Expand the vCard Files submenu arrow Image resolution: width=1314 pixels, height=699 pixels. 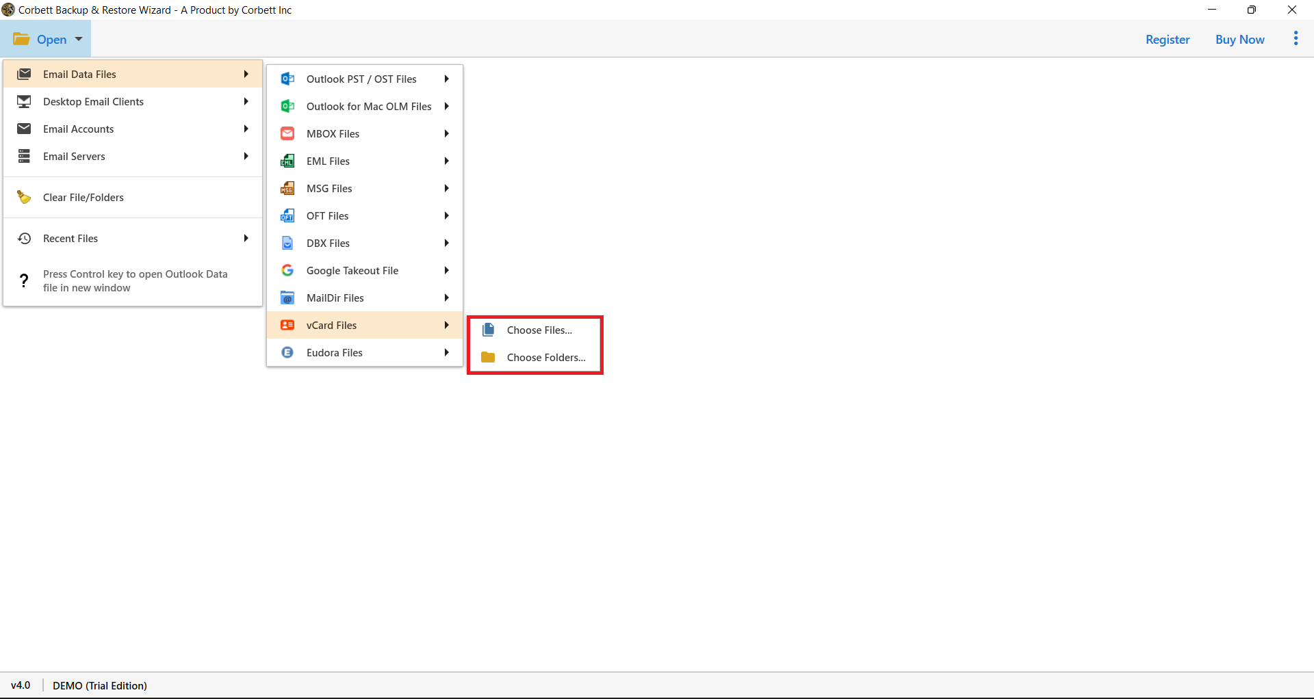pos(446,325)
